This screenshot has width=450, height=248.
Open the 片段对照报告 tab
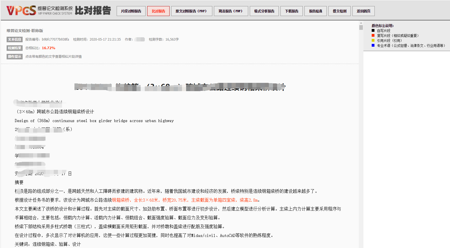pyautogui.click(x=131, y=11)
